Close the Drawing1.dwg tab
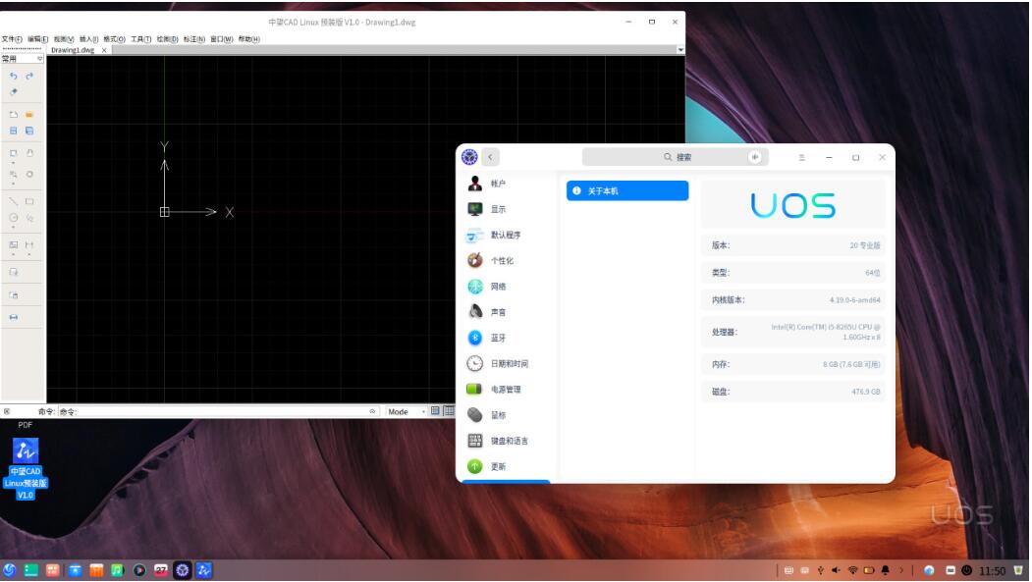Screen dimensions: 1032x582 (104, 50)
